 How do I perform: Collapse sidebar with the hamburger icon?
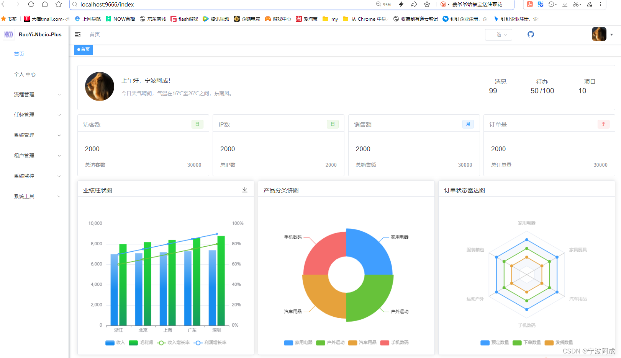[x=78, y=34]
